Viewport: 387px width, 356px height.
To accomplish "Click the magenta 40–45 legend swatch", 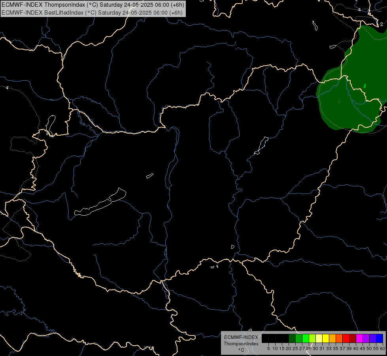I will click(x=359, y=338).
